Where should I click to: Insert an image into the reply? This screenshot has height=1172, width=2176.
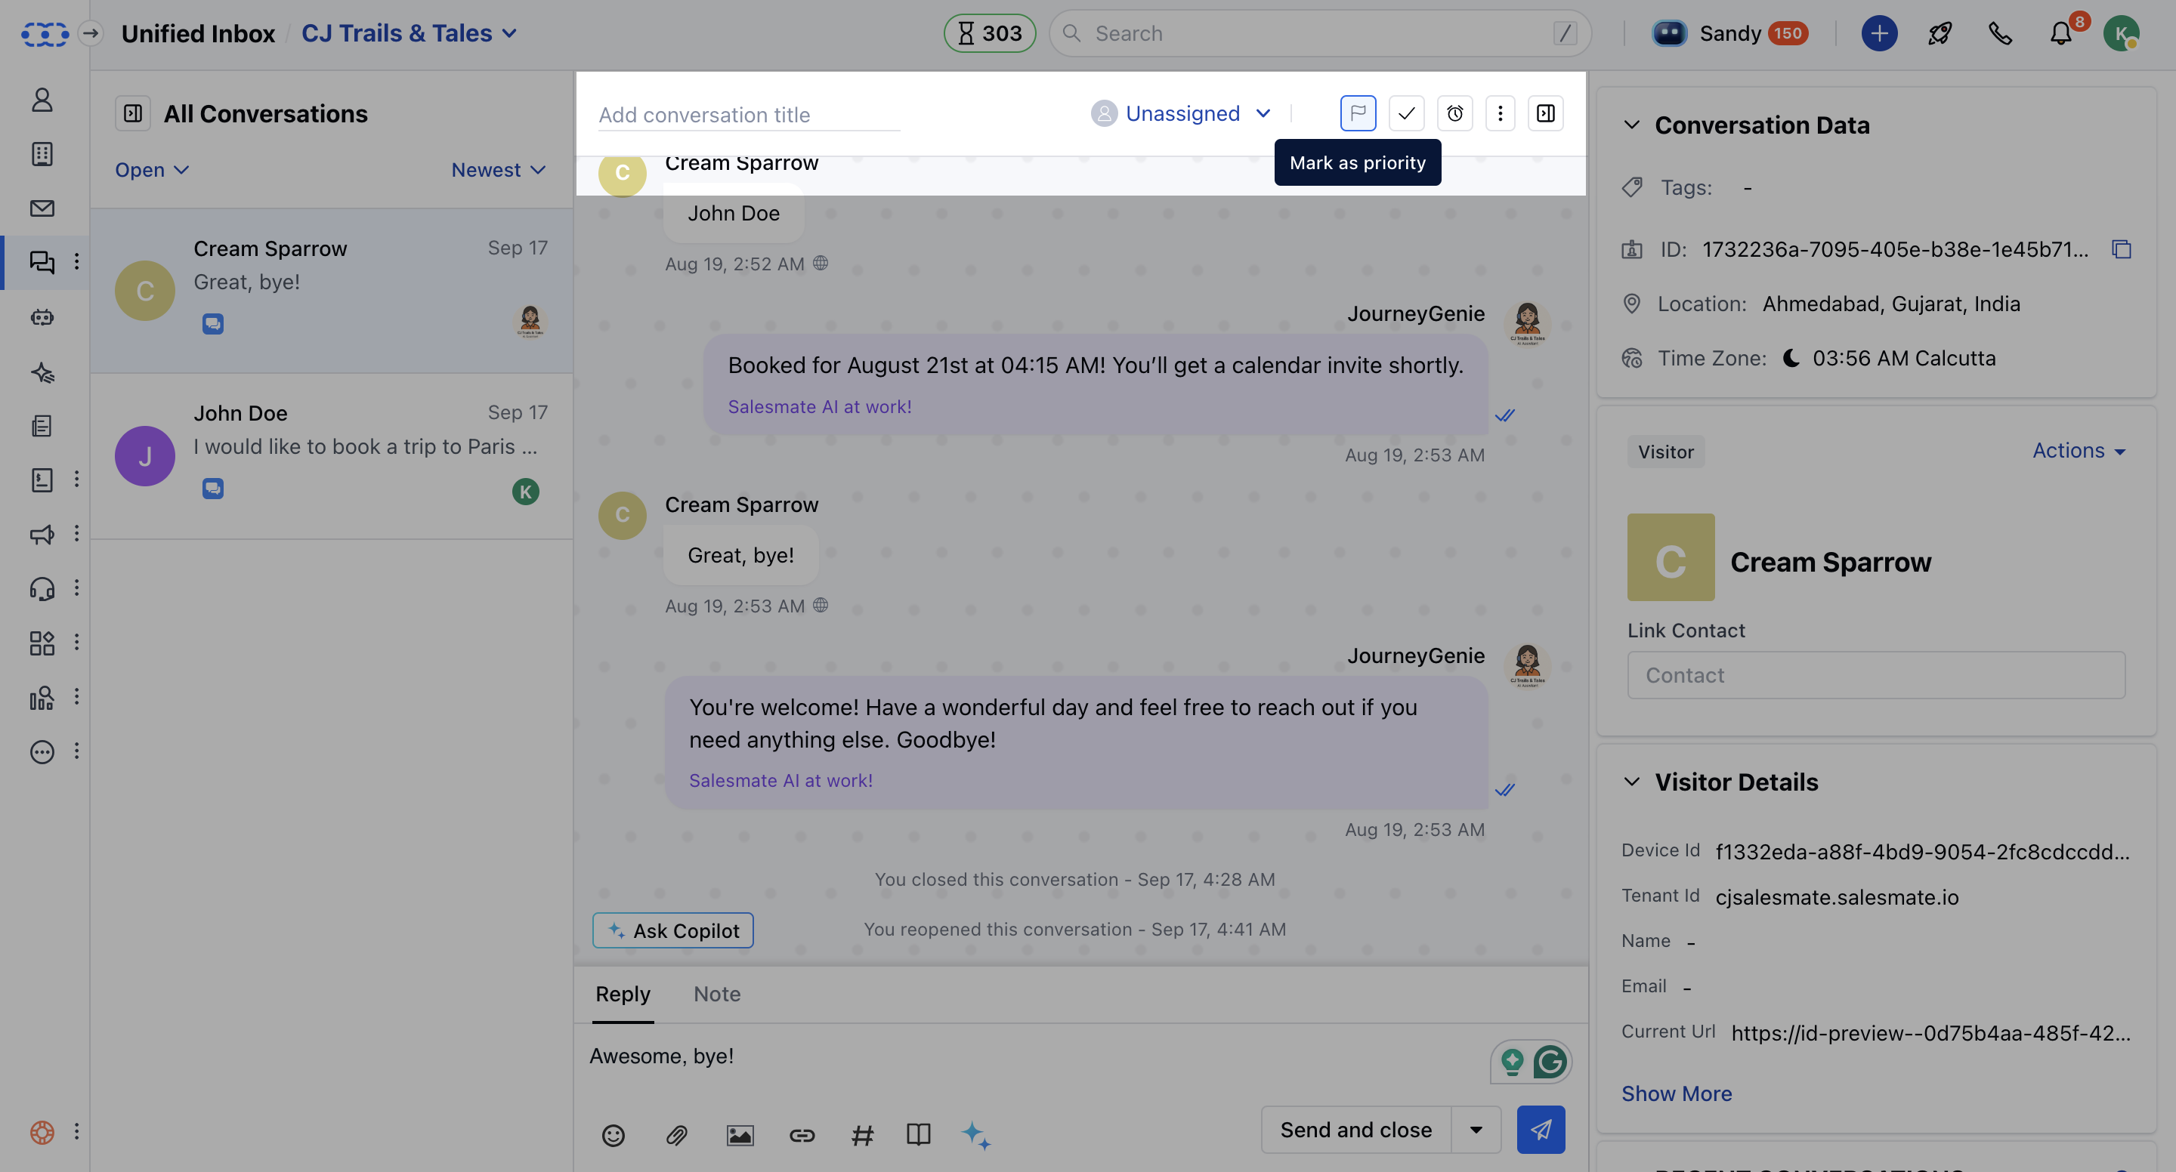point(739,1136)
